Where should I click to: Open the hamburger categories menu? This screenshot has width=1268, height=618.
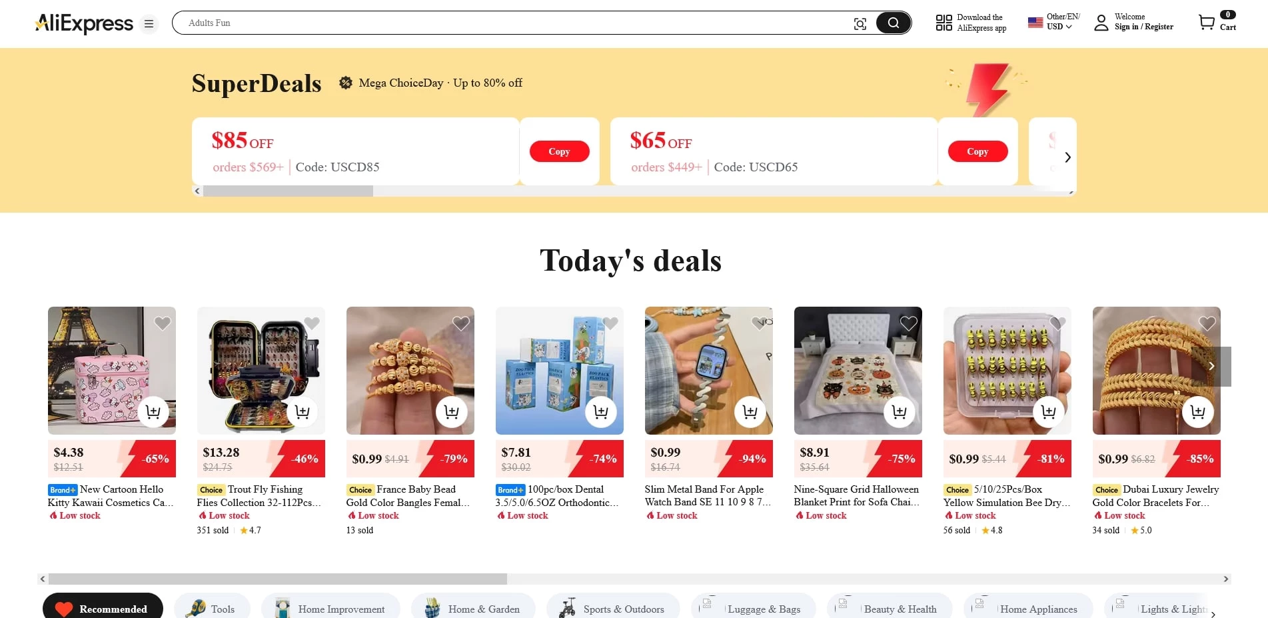149,24
